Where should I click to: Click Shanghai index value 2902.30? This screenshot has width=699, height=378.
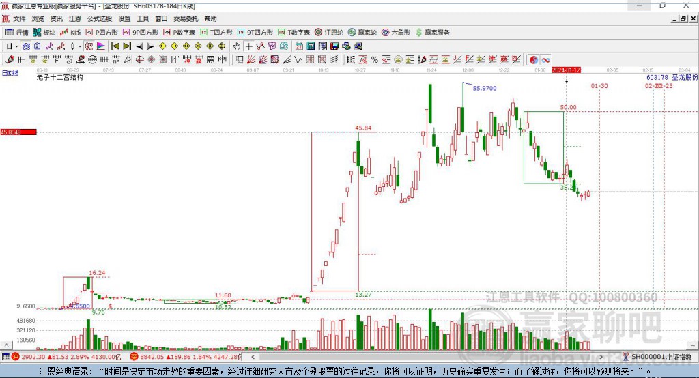click(33, 357)
